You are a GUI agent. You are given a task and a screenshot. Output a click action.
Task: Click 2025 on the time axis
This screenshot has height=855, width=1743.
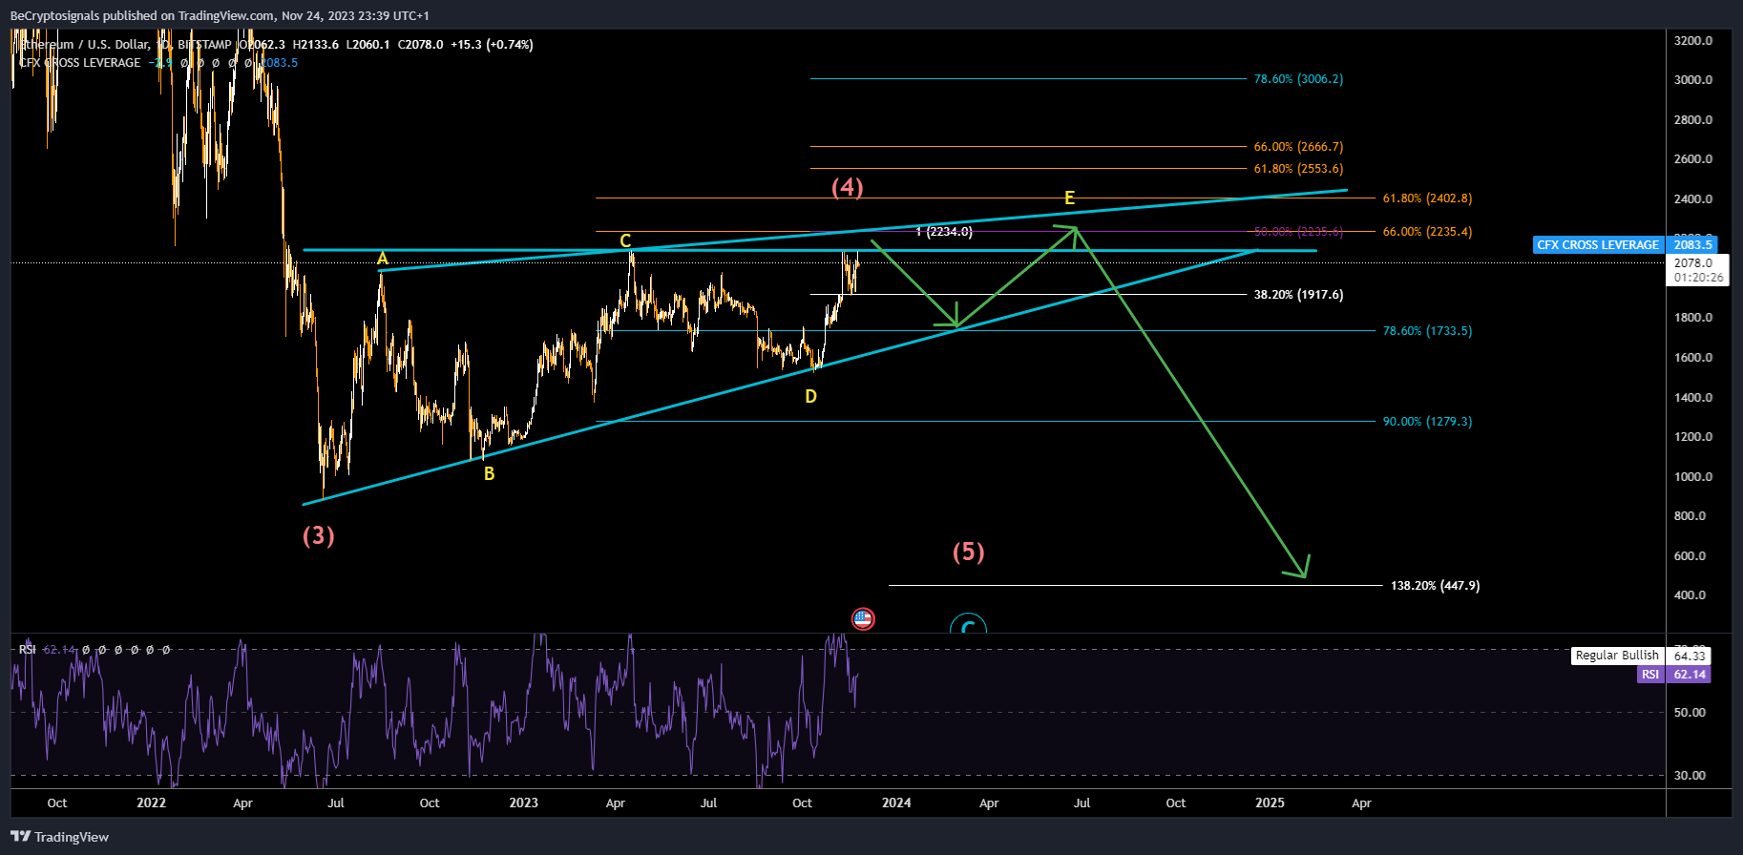point(1270,803)
